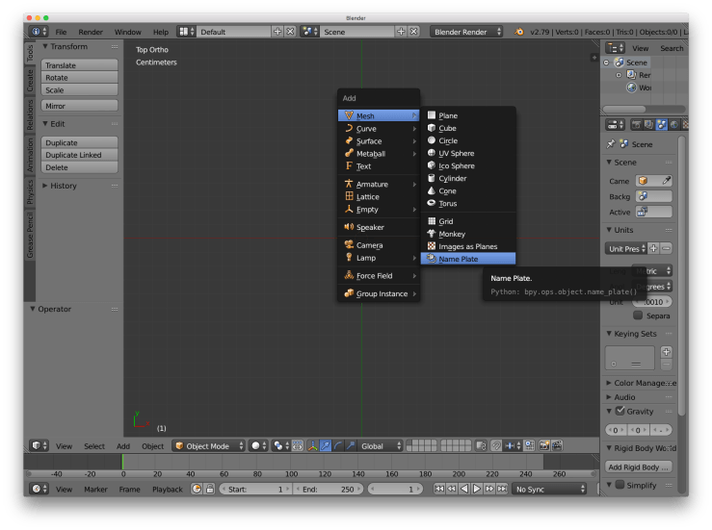Toggle the Separate units checkbox

point(638,315)
